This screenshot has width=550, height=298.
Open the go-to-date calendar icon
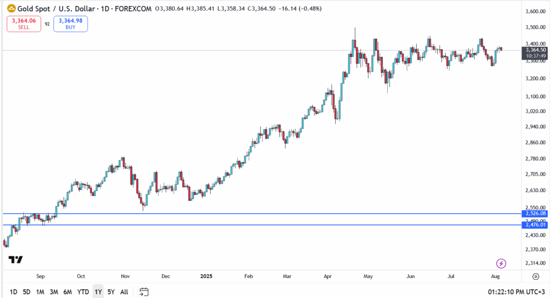point(143,292)
